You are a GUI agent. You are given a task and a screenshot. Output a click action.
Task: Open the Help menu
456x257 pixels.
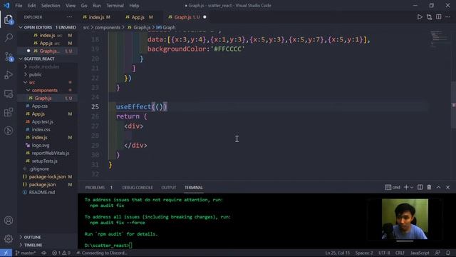point(134,6)
